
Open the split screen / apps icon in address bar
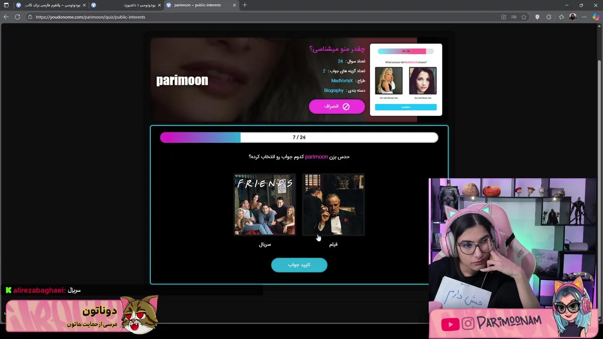pyautogui.click(x=504, y=17)
